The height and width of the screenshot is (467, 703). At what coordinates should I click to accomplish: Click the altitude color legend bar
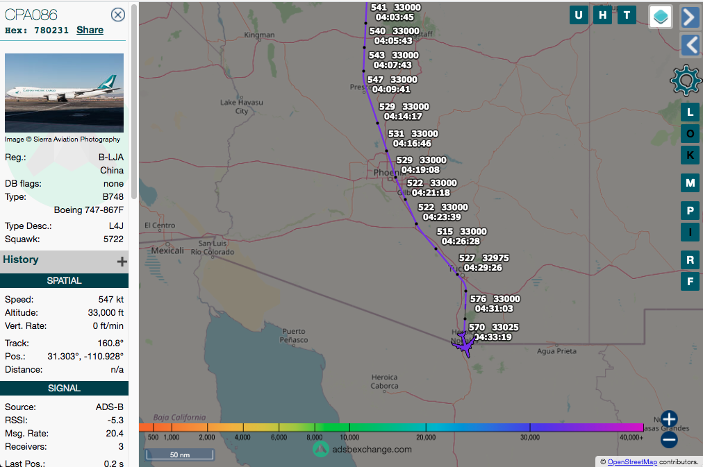point(391,427)
